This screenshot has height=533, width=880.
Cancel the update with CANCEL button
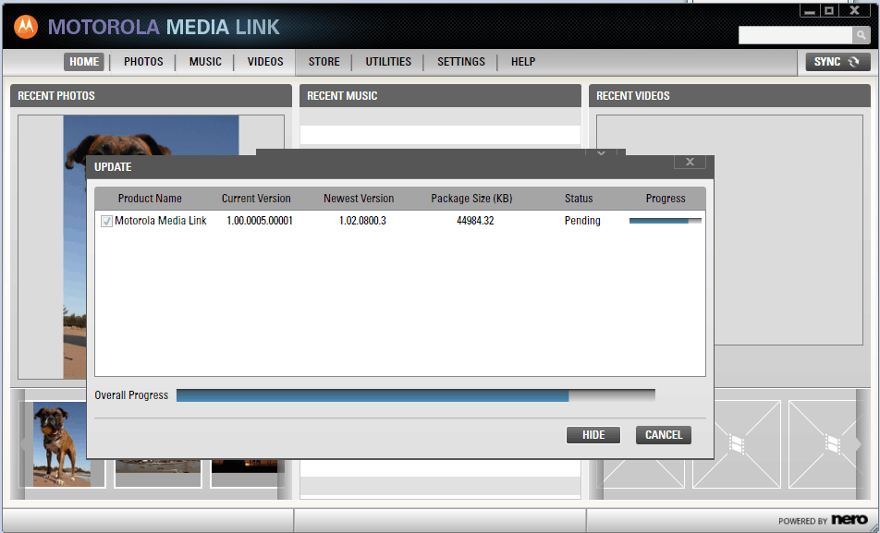pyautogui.click(x=664, y=435)
